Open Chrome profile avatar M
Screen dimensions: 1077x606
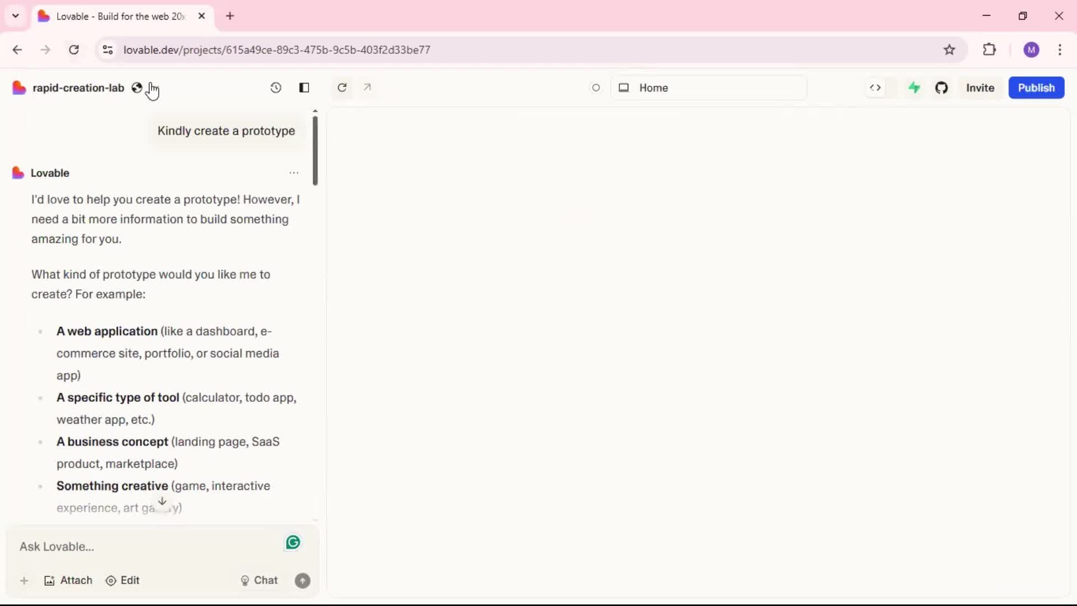point(1031,50)
